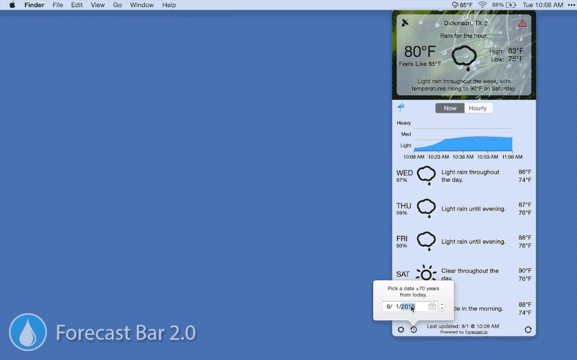Select the WED rain cloud icon
The height and width of the screenshot is (360, 577).
(x=426, y=175)
